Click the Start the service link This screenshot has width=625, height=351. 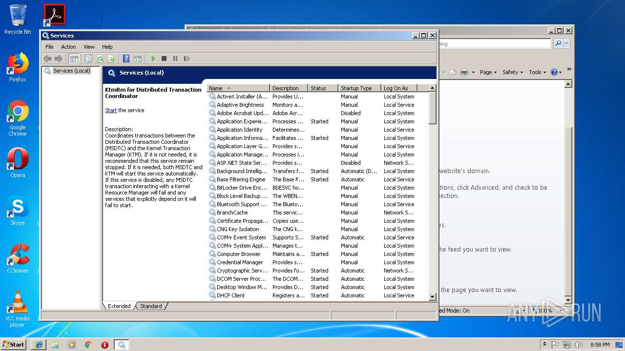[x=111, y=110]
